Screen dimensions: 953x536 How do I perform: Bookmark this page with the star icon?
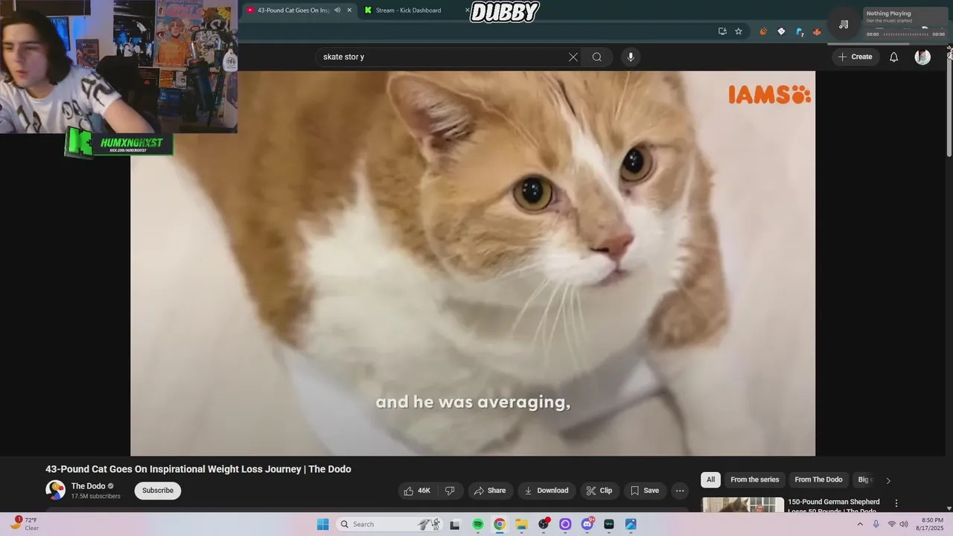coord(739,31)
